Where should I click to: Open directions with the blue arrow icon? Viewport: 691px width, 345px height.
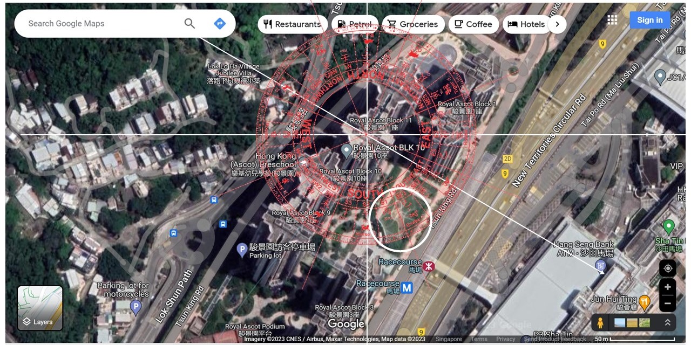point(219,24)
